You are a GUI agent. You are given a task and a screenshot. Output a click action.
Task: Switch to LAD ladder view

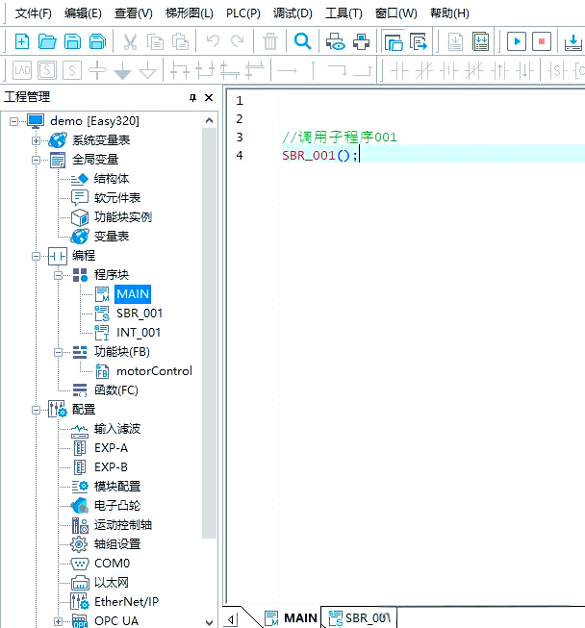tap(22, 71)
